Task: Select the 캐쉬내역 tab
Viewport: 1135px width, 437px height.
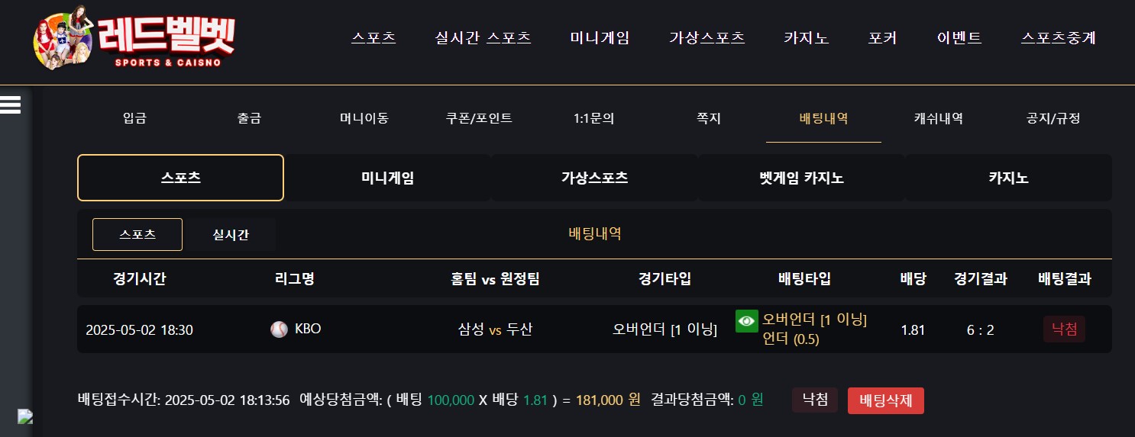Action: click(938, 119)
